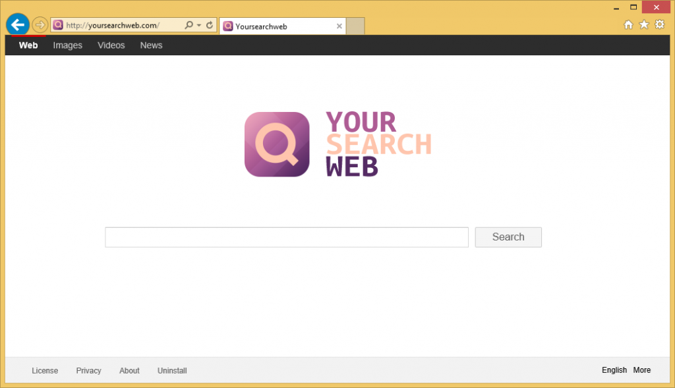
Task: Maximize the browser window
Action: pyautogui.click(x=633, y=7)
